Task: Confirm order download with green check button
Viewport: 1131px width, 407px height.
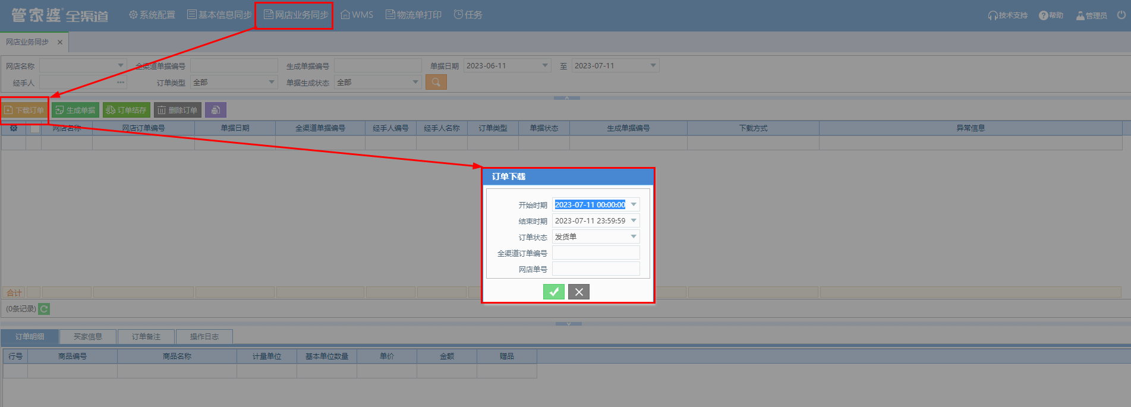Action: pos(554,292)
